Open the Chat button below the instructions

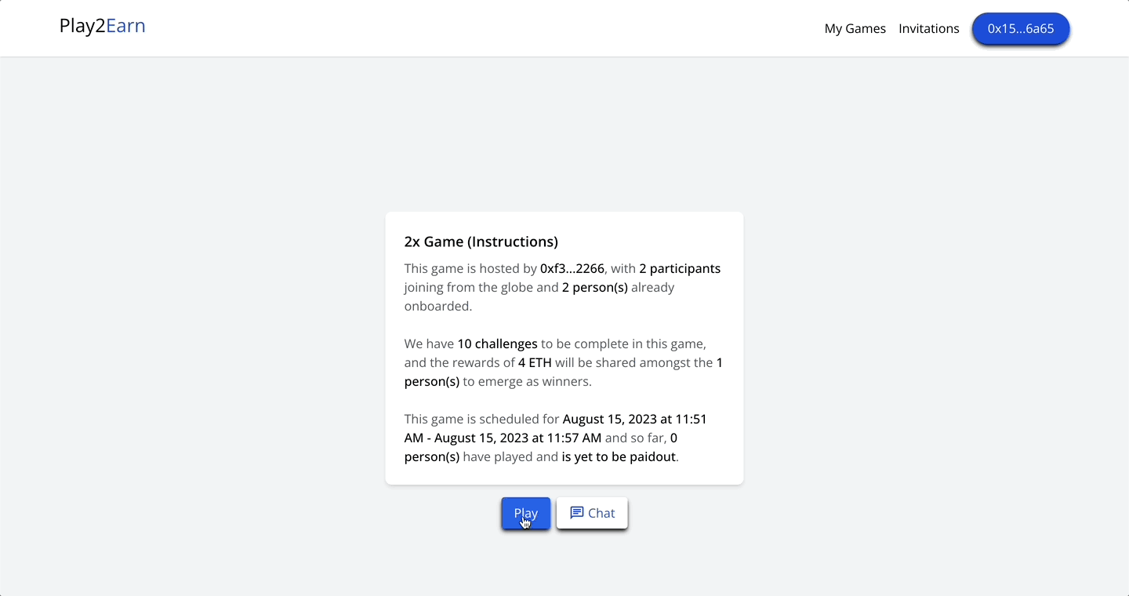592,513
